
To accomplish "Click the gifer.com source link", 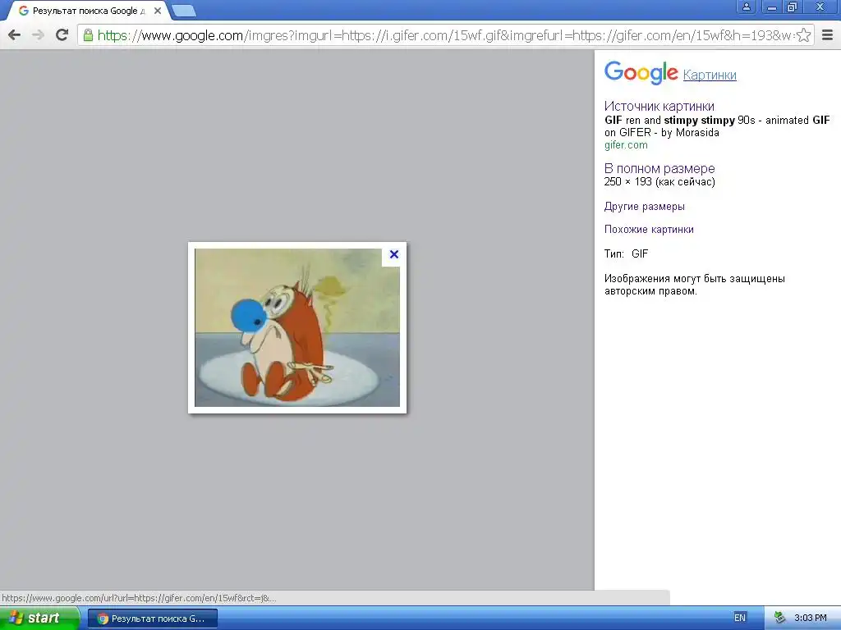I will point(626,145).
